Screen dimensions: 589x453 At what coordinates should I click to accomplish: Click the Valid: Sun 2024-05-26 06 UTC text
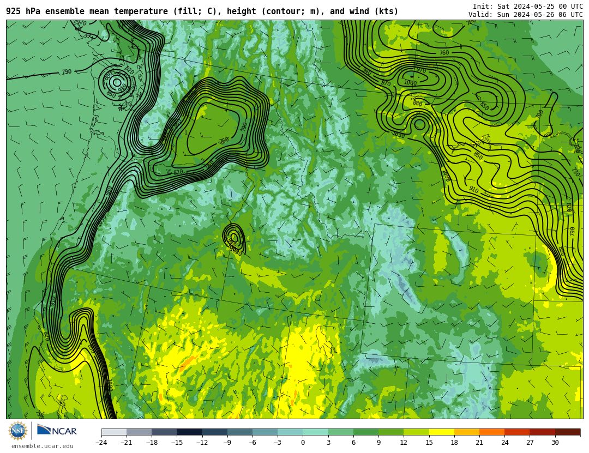[x=526, y=15]
